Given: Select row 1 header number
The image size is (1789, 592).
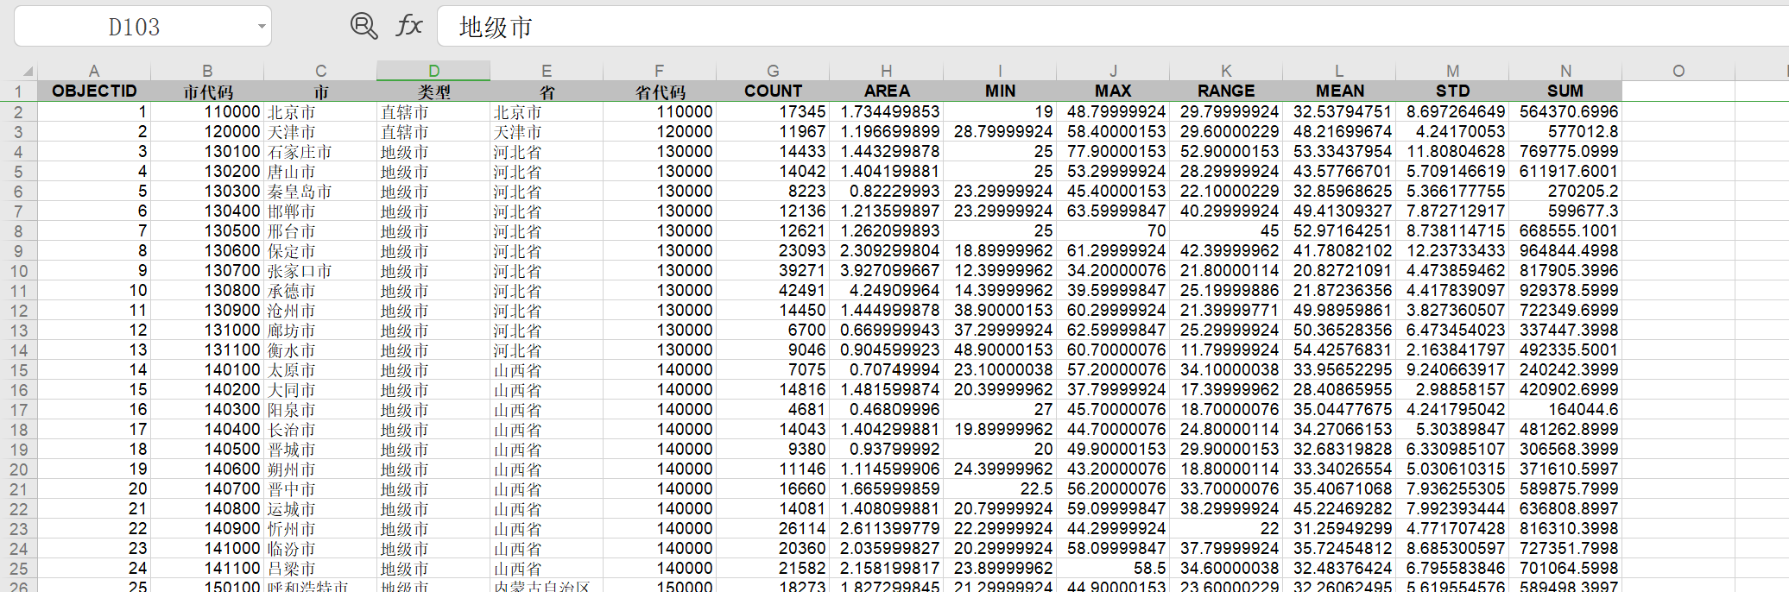Looking at the screenshot, I should point(18,91).
